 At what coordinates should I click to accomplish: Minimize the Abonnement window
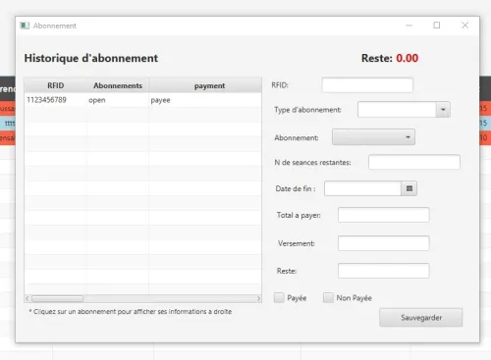pyautogui.click(x=409, y=26)
